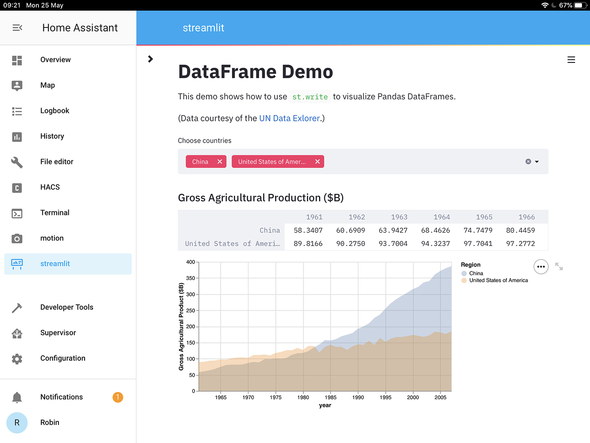Open the Map view
Image resolution: width=590 pixels, height=443 pixels.
pyautogui.click(x=47, y=85)
